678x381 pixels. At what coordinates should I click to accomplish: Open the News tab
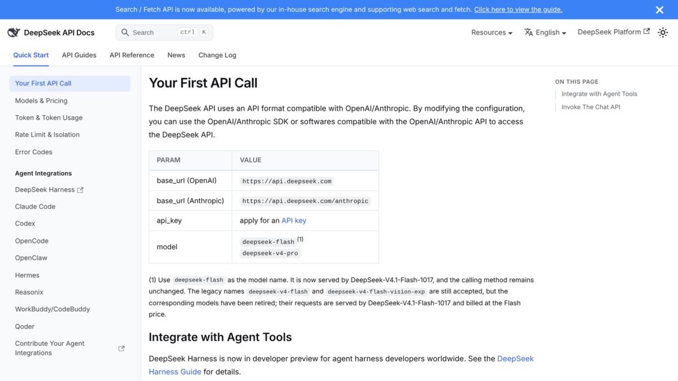coord(176,55)
